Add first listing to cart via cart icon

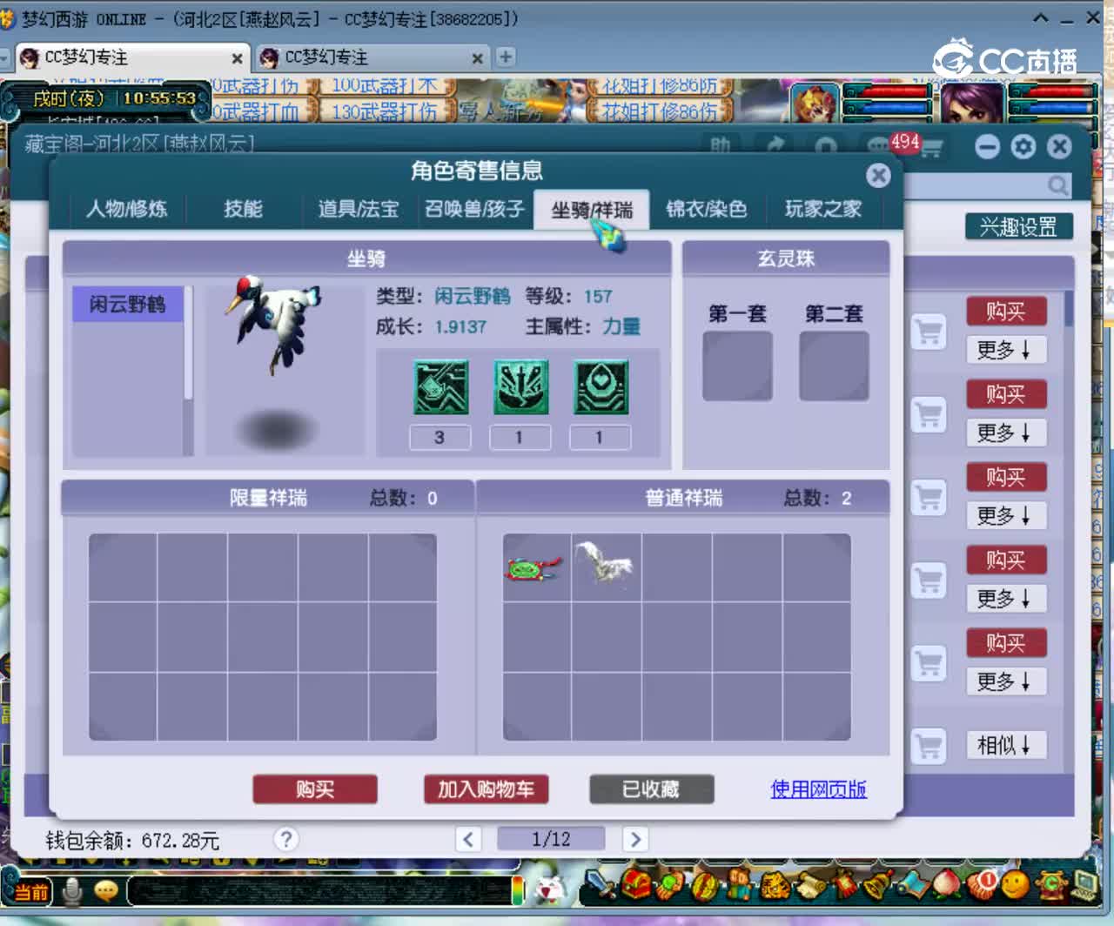[x=929, y=332]
